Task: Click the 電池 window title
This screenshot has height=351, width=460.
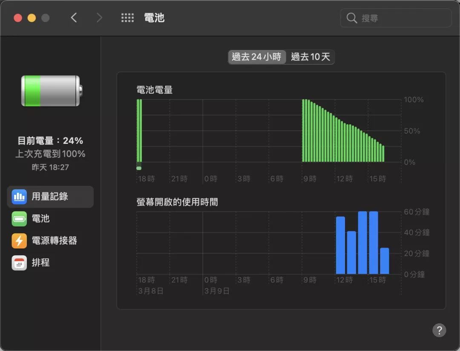Action: coord(154,17)
